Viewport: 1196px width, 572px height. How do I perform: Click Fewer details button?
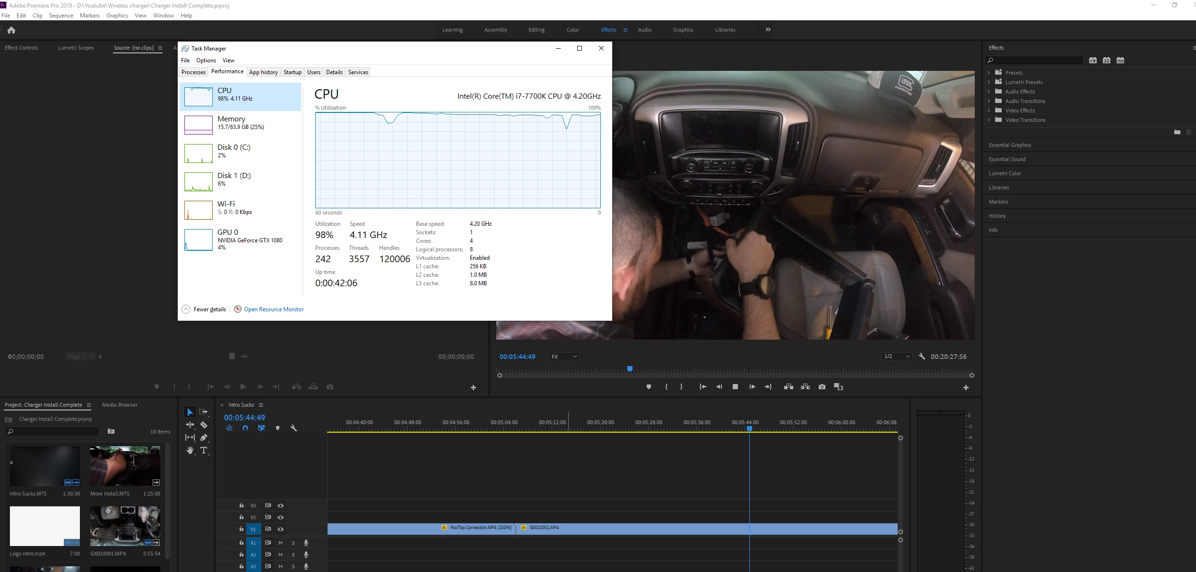[204, 309]
